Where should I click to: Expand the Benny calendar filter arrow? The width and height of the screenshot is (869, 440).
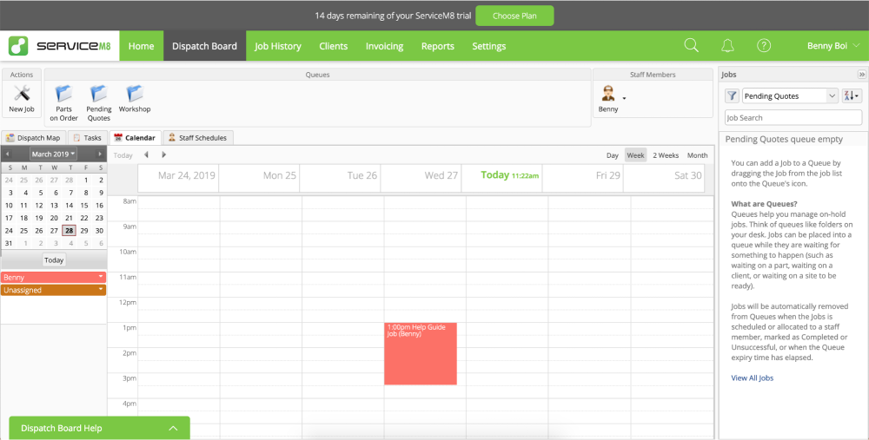[101, 277]
